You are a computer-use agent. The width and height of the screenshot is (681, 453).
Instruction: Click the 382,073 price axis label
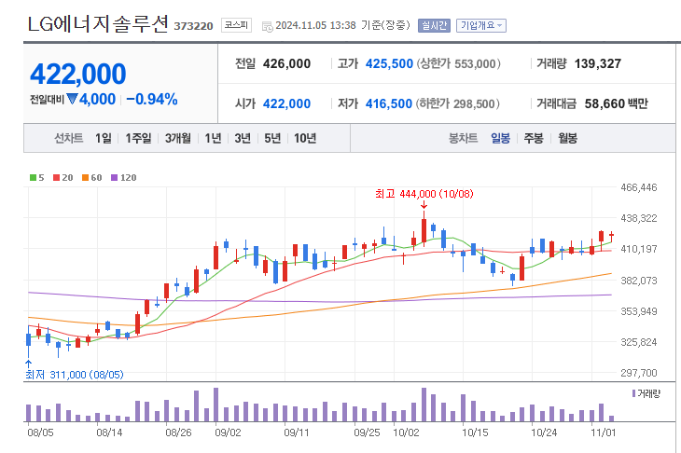[639, 281]
